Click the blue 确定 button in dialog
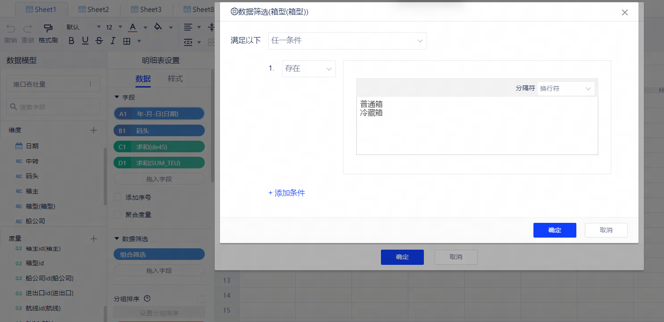 tap(554, 230)
